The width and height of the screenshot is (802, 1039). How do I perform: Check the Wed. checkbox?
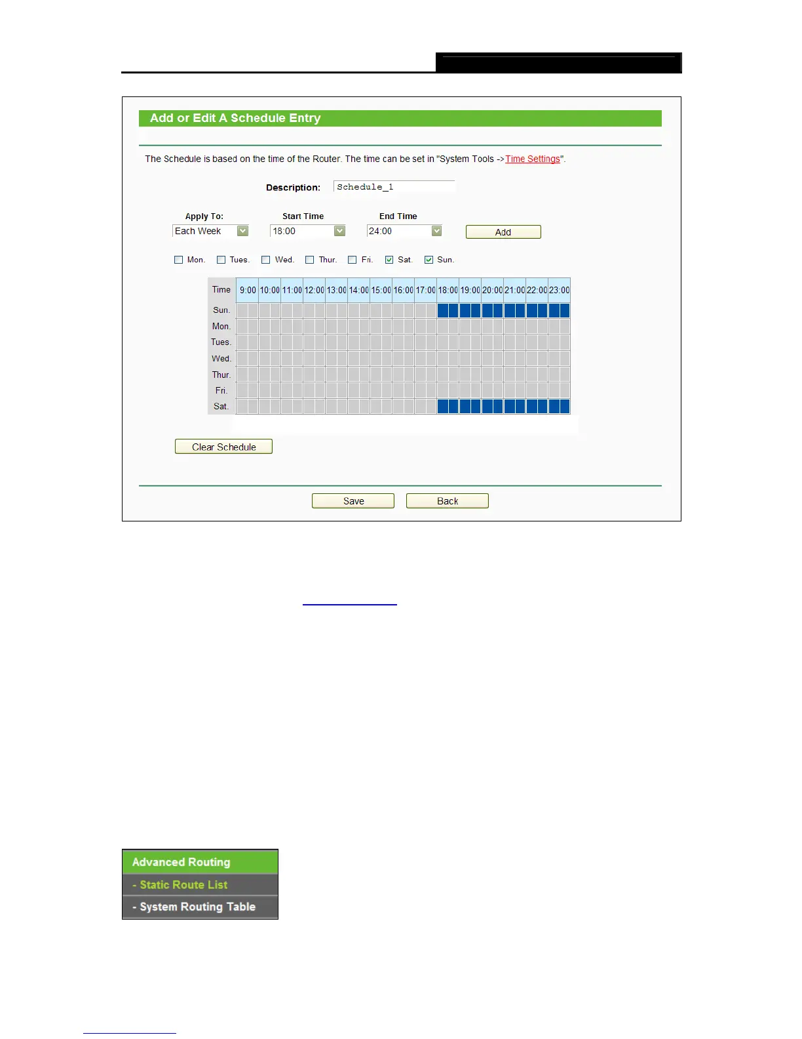[266, 260]
